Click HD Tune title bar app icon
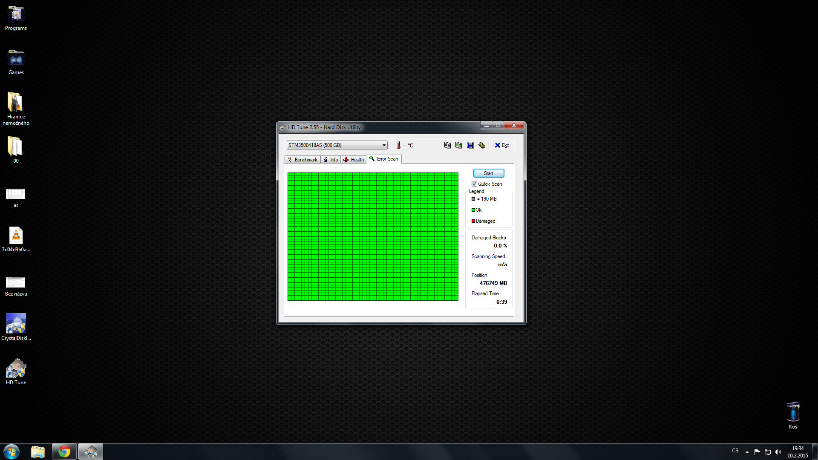818x460 pixels. click(x=282, y=127)
